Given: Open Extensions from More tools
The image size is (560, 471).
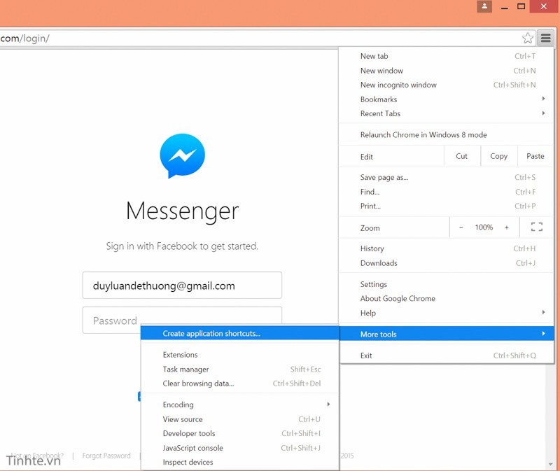Looking at the screenshot, I should click(x=239, y=355).
